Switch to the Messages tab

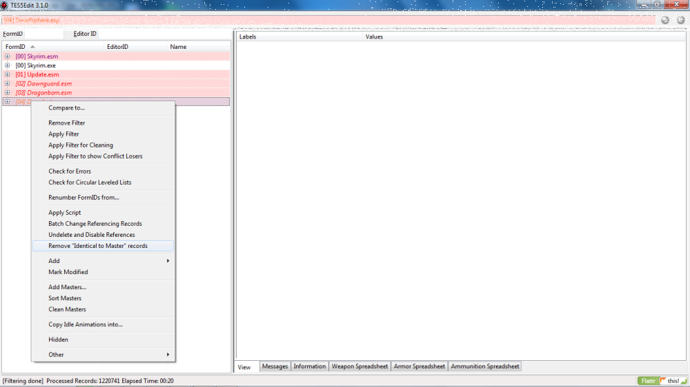[x=275, y=366]
